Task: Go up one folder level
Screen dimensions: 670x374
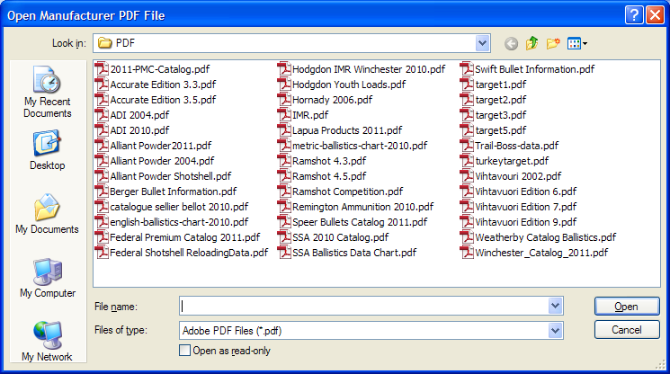Action: click(x=532, y=42)
